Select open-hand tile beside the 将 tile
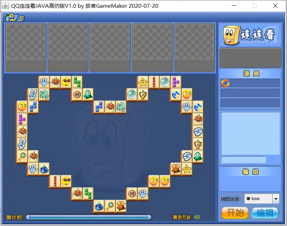The height and width of the screenshot is (226, 287). pyautogui.click(x=143, y=194)
